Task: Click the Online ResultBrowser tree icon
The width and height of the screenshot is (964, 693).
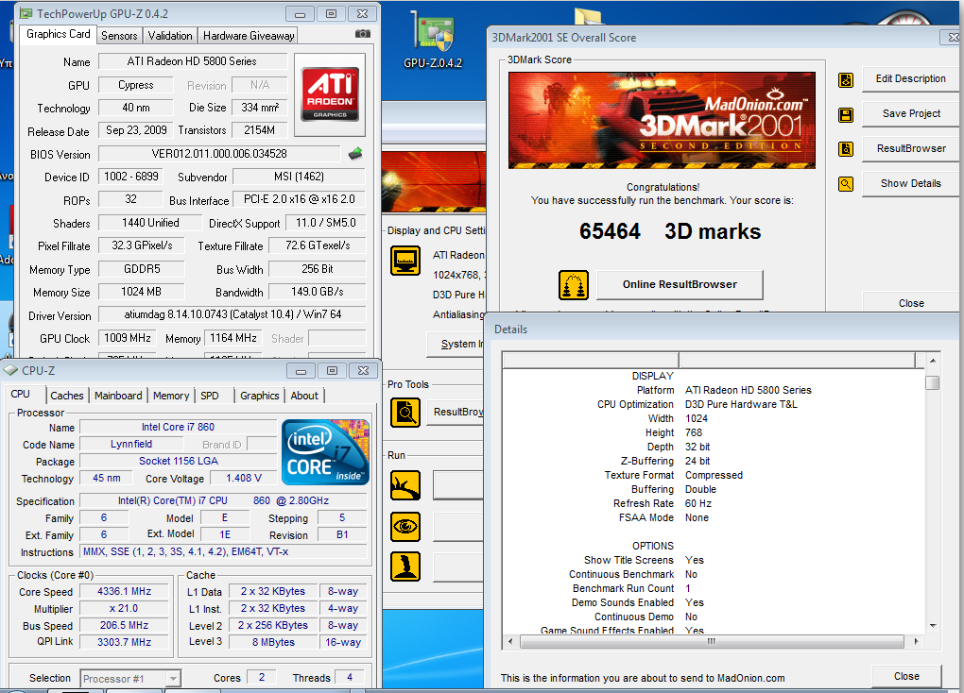Action: (574, 285)
